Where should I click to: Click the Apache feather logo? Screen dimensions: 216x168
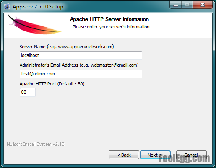click(x=35, y=25)
